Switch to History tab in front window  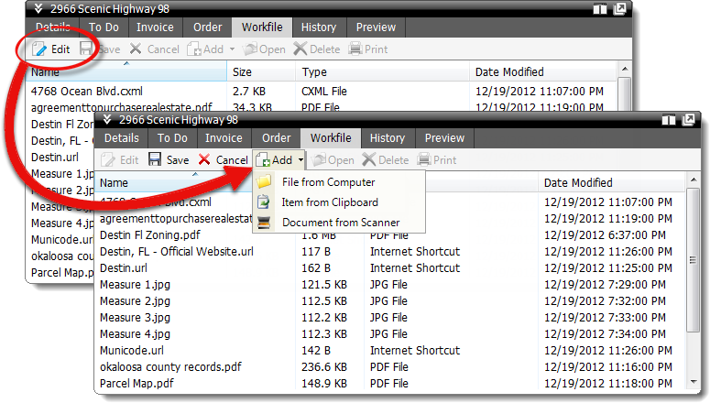pyautogui.click(x=388, y=138)
